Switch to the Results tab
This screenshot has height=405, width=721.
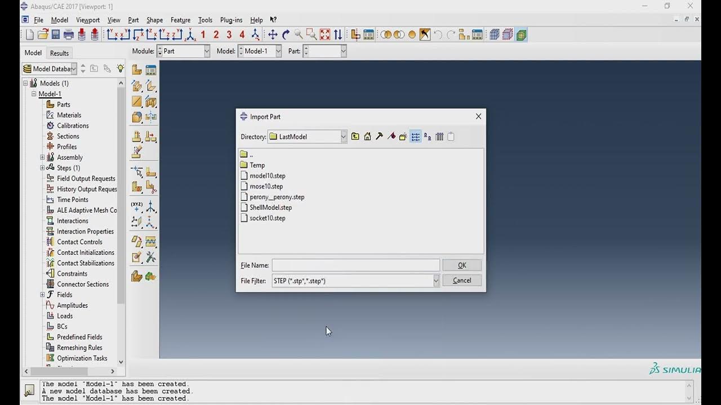[x=59, y=53]
